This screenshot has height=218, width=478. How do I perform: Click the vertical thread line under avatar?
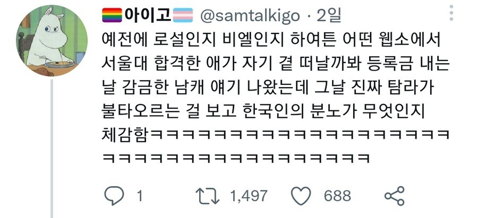click(x=52, y=149)
